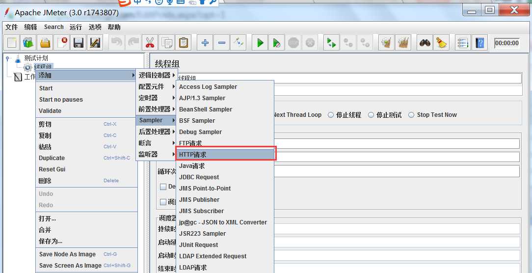Select the 停止线程 radio button

(x=331, y=115)
